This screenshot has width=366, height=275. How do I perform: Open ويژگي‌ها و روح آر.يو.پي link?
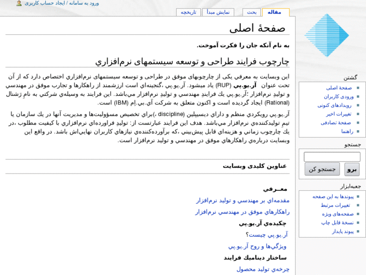tap(257, 246)
